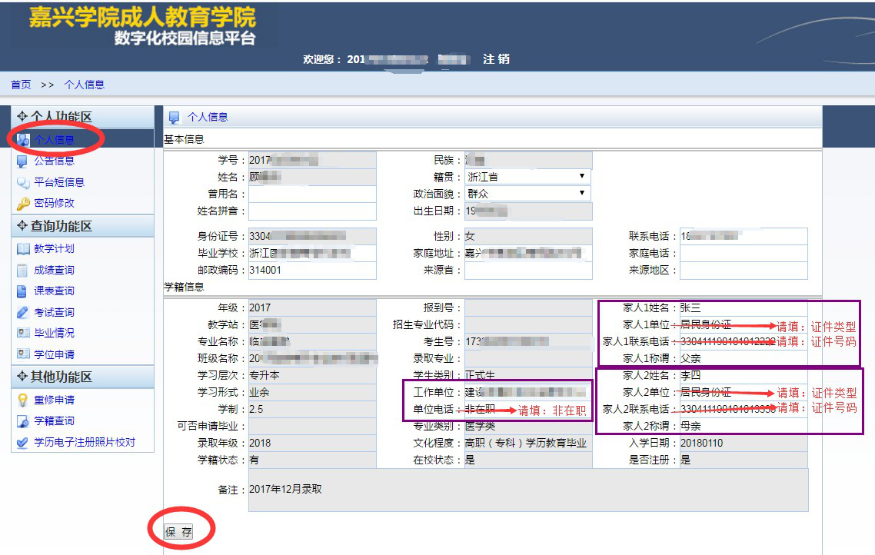875x555 pixels.
Task: Open 课表查询 in the sidebar
Action: [54, 291]
